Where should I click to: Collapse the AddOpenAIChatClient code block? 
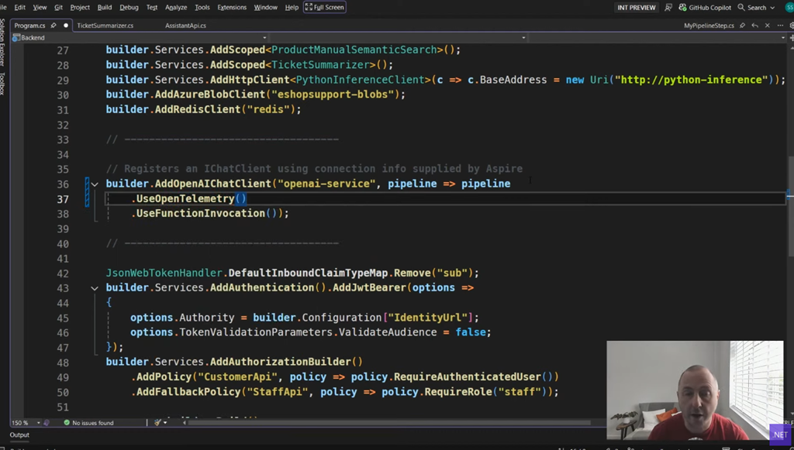click(x=95, y=184)
